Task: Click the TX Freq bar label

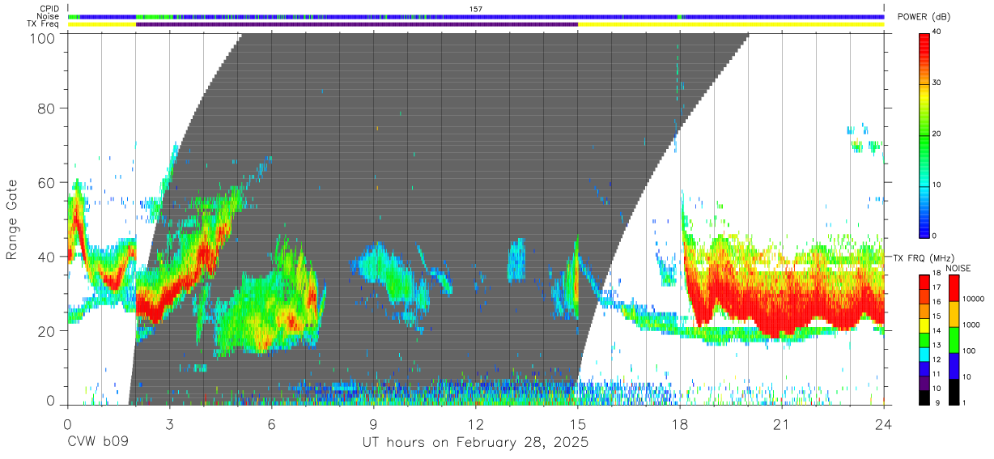Action: [44, 24]
